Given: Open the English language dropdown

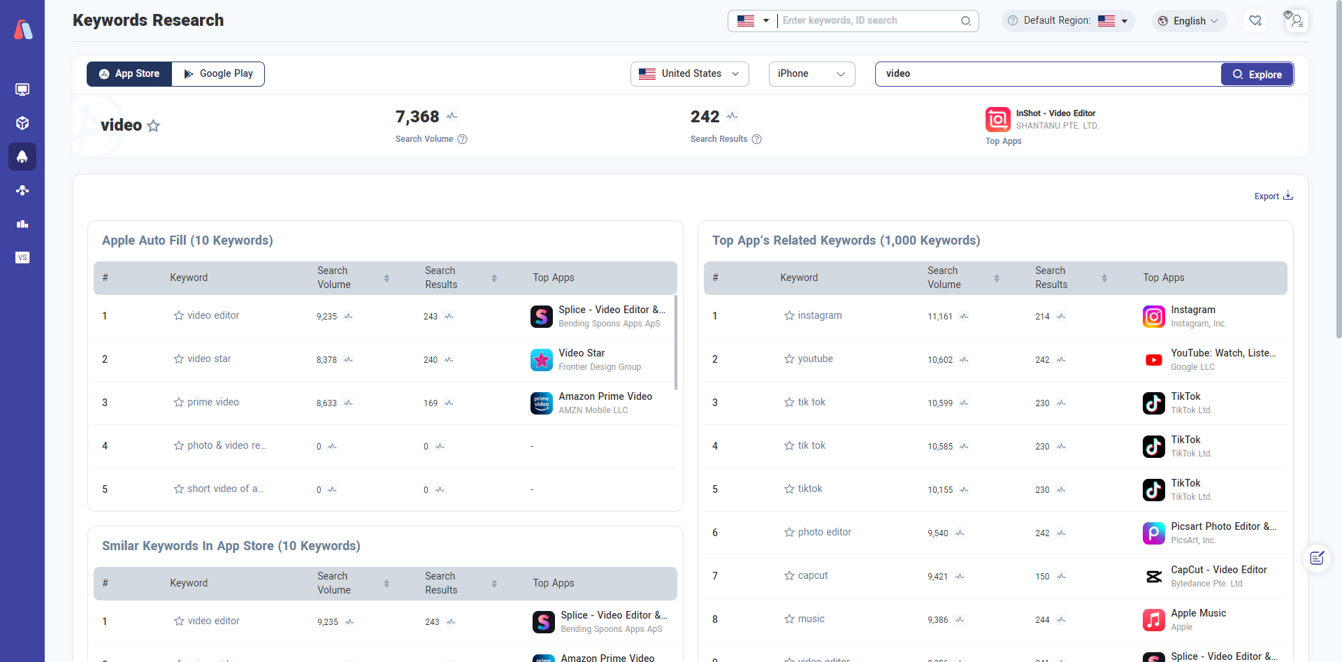Looking at the screenshot, I should pos(1190,21).
